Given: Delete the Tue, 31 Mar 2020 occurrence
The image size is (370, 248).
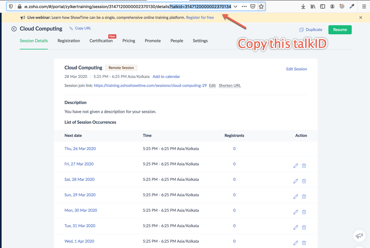Looking at the screenshot, I should click(x=304, y=227).
